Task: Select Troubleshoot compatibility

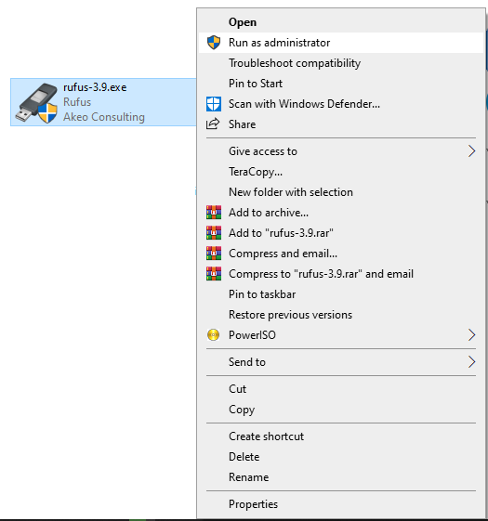Action: [340, 63]
